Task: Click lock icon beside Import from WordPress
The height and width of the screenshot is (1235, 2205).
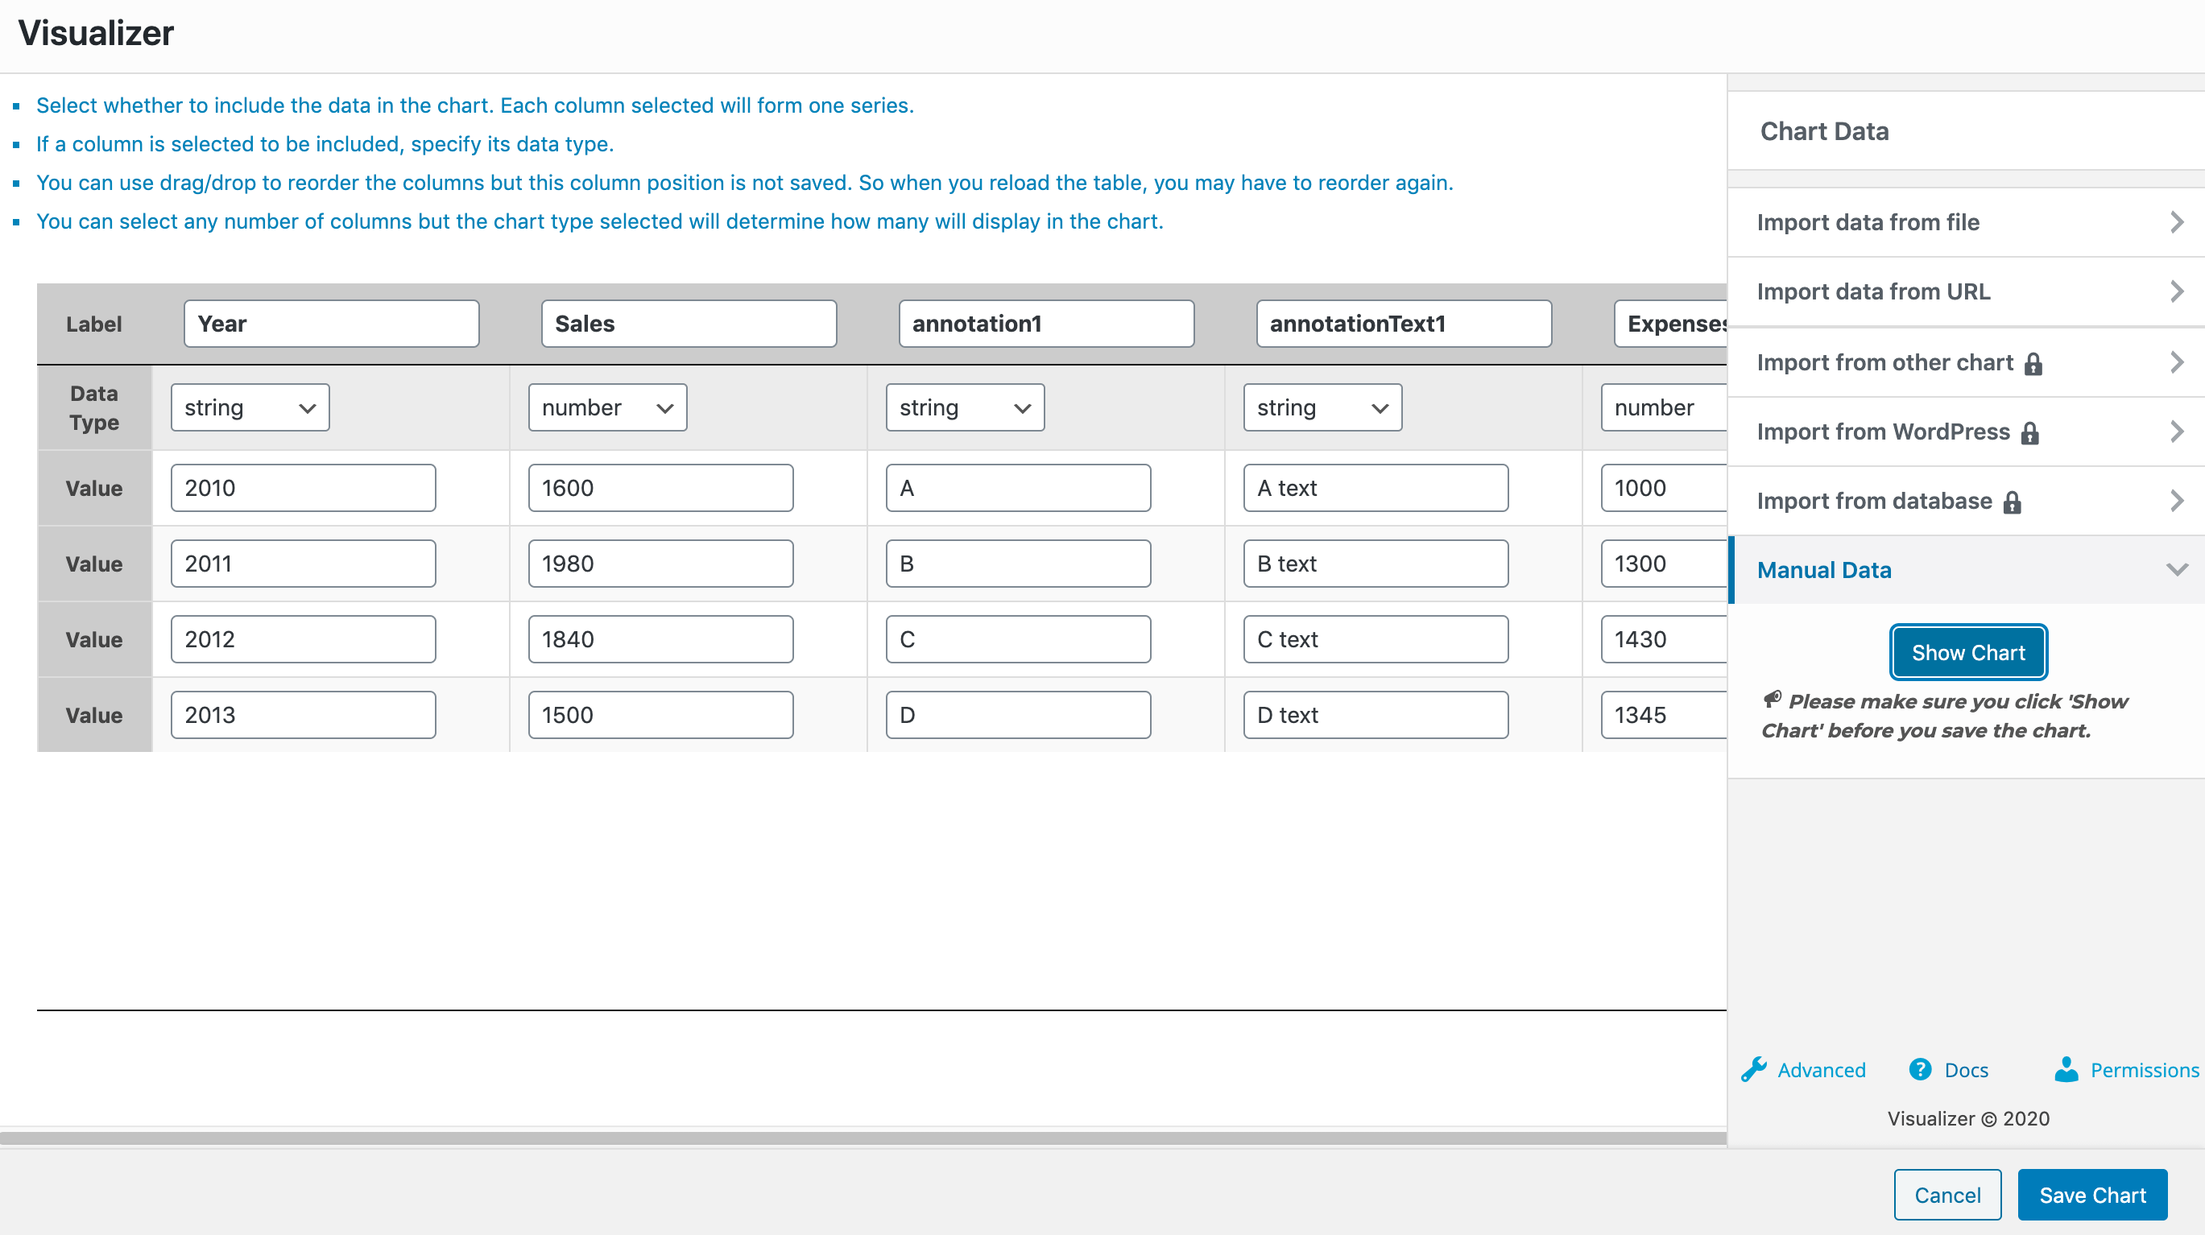Action: point(2029,433)
